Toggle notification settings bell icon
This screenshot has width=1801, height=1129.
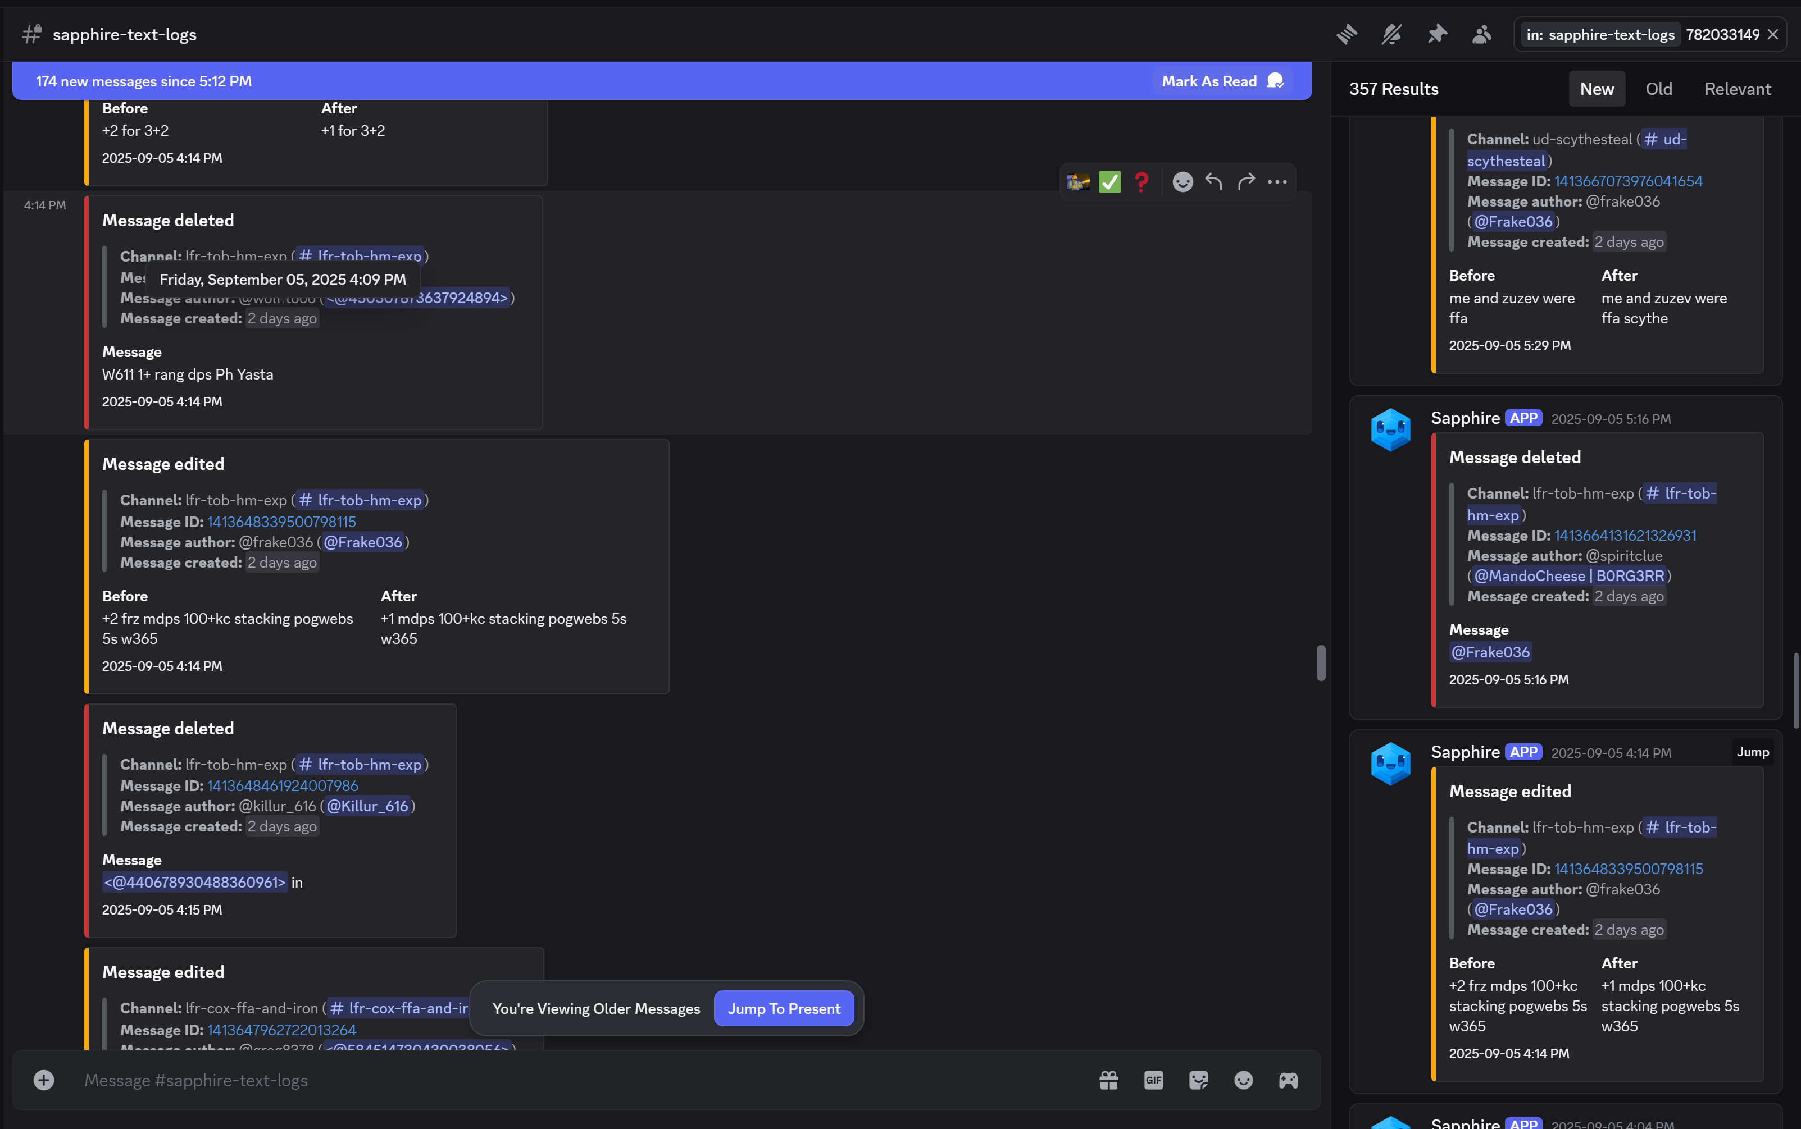1391,34
